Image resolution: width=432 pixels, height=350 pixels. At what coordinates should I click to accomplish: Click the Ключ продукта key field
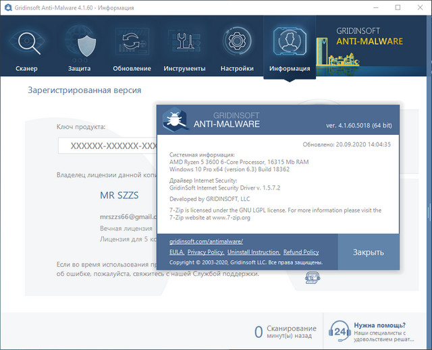click(x=107, y=146)
